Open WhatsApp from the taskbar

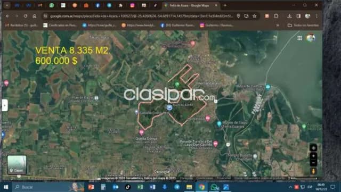214,187
